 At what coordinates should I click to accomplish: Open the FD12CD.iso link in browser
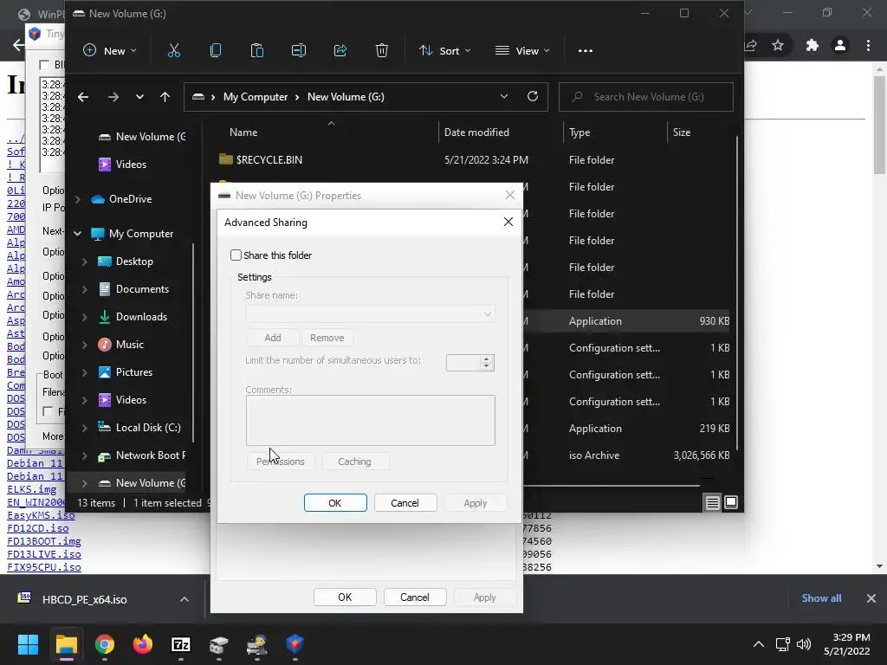click(x=38, y=528)
